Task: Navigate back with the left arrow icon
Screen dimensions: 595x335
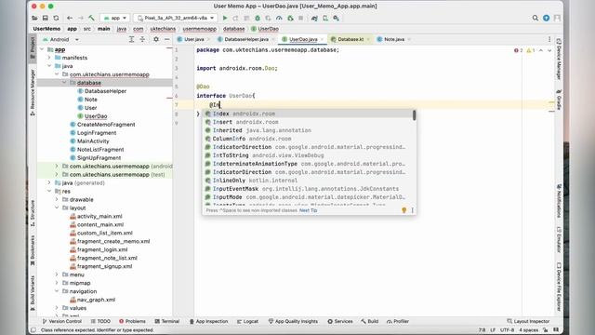Action: click(70, 18)
